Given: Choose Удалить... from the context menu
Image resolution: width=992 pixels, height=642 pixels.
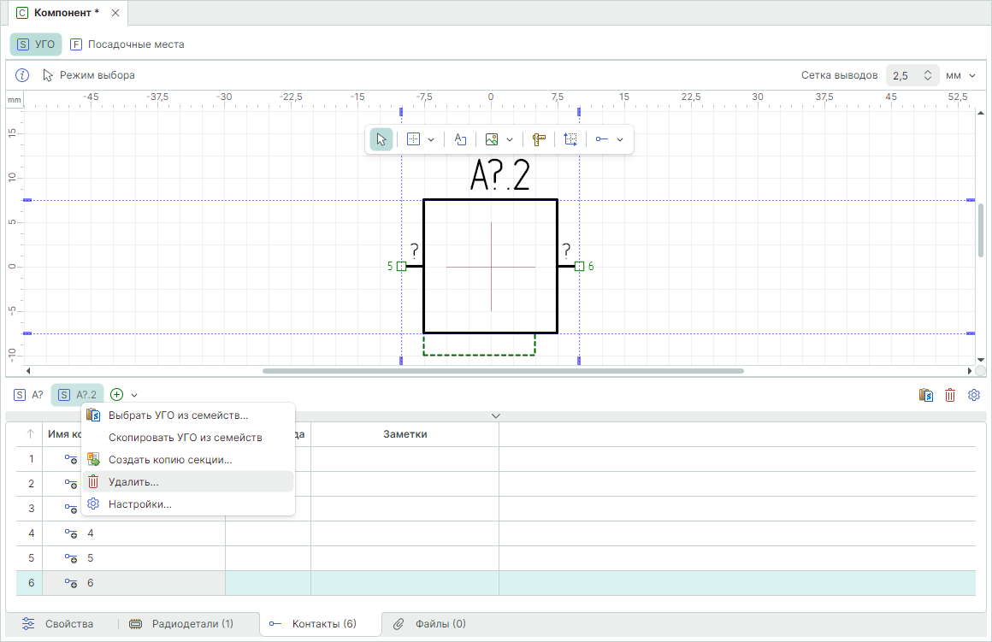Looking at the screenshot, I should coord(133,482).
